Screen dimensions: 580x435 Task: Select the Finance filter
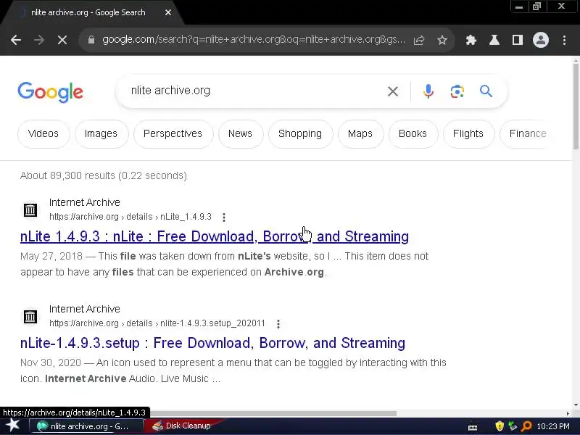[523, 133]
